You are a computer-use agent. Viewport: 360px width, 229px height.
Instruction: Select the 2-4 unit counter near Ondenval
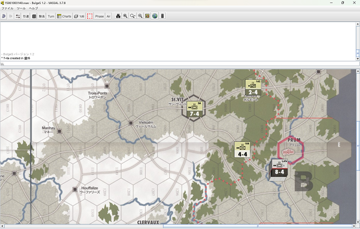(x=253, y=88)
